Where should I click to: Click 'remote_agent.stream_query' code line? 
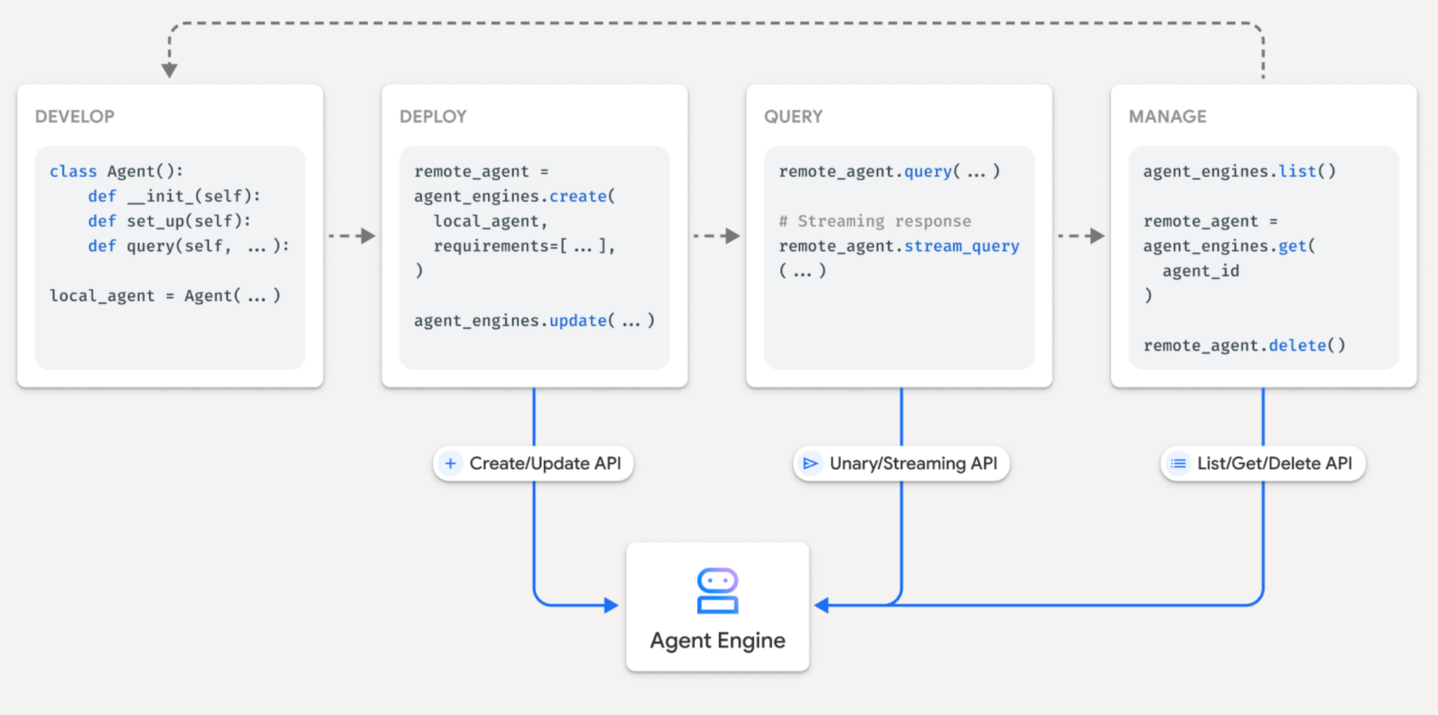[x=899, y=246]
